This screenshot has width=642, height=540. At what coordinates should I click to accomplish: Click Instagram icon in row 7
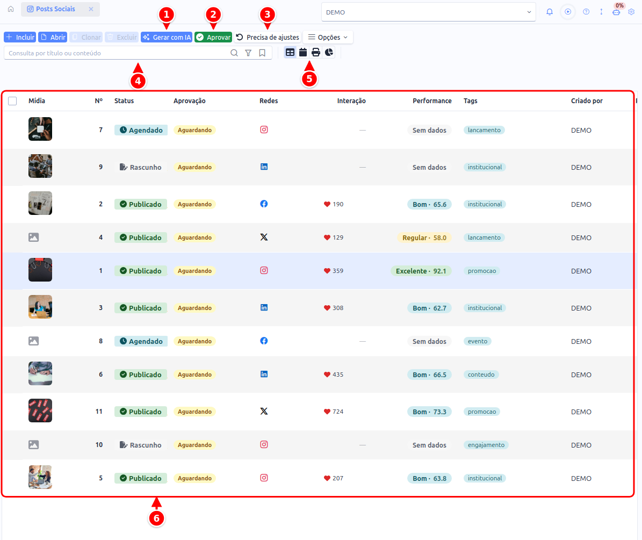(264, 130)
